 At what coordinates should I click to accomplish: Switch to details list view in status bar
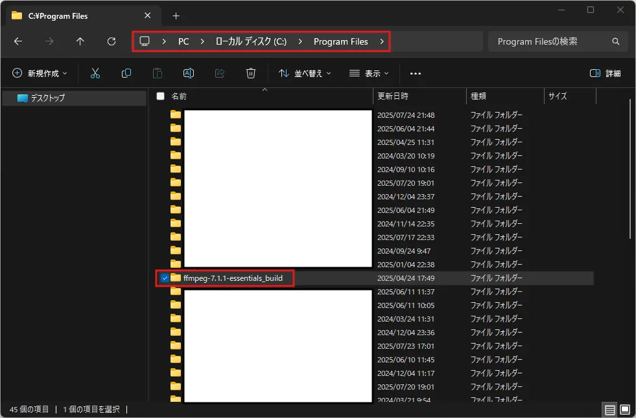[x=609, y=410]
